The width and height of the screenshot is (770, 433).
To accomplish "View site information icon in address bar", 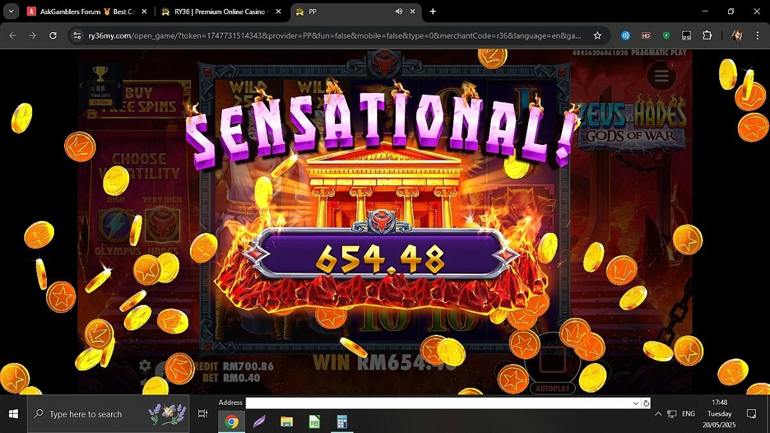I will click(77, 36).
